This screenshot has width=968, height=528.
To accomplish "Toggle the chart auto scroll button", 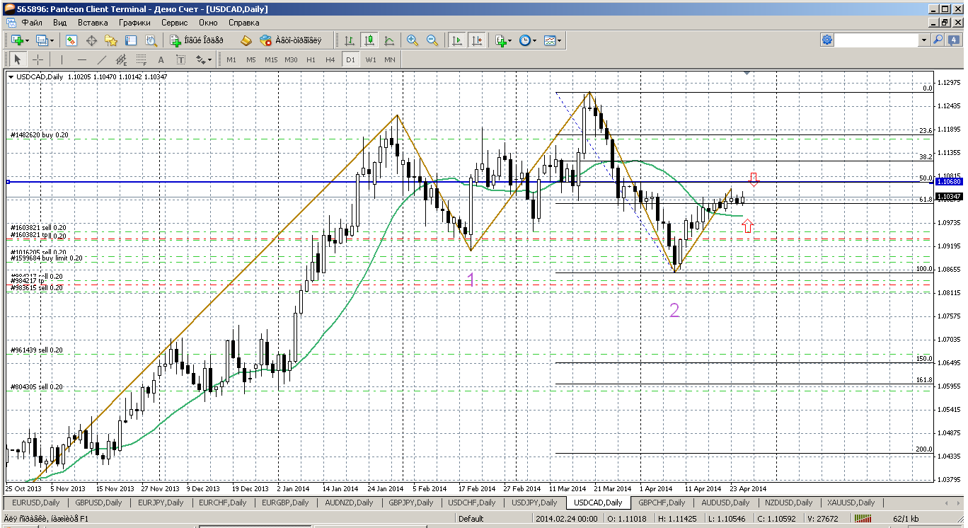I will tap(457, 41).
